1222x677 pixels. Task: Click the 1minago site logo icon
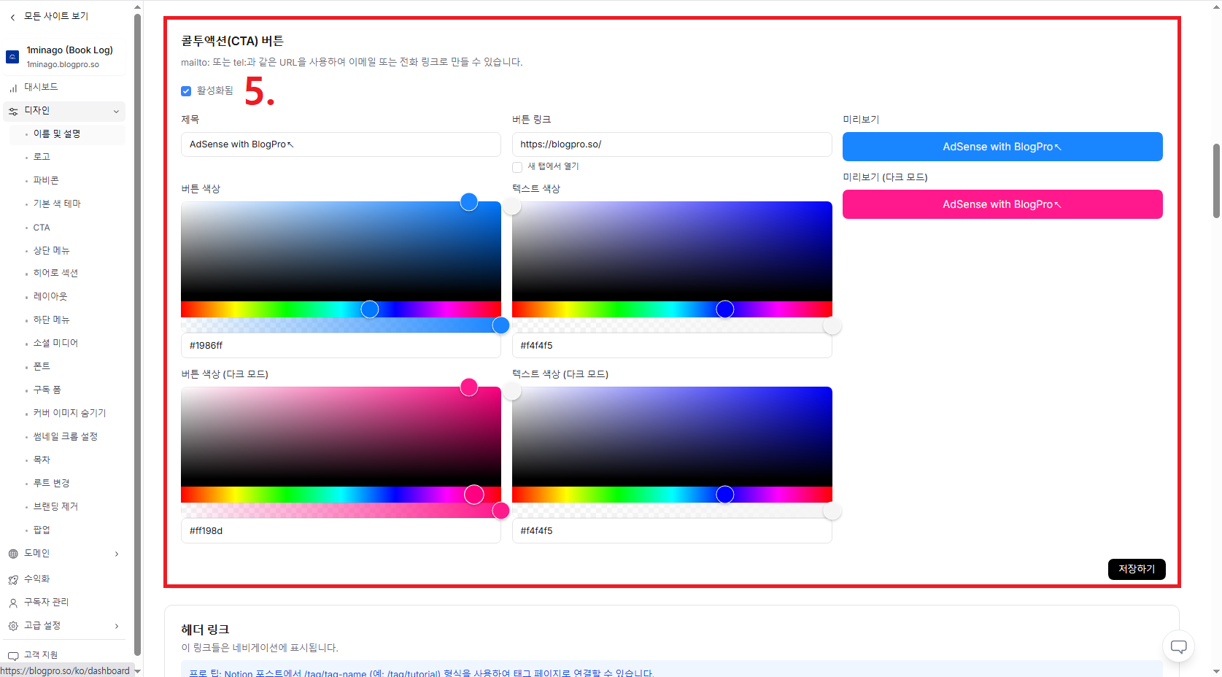click(x=12, y=57)
